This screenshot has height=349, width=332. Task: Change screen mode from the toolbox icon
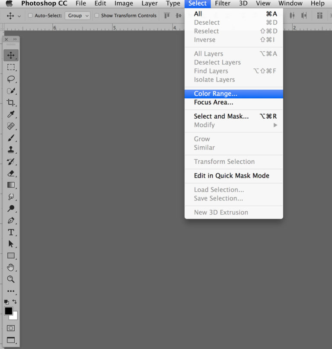[11, 340]
